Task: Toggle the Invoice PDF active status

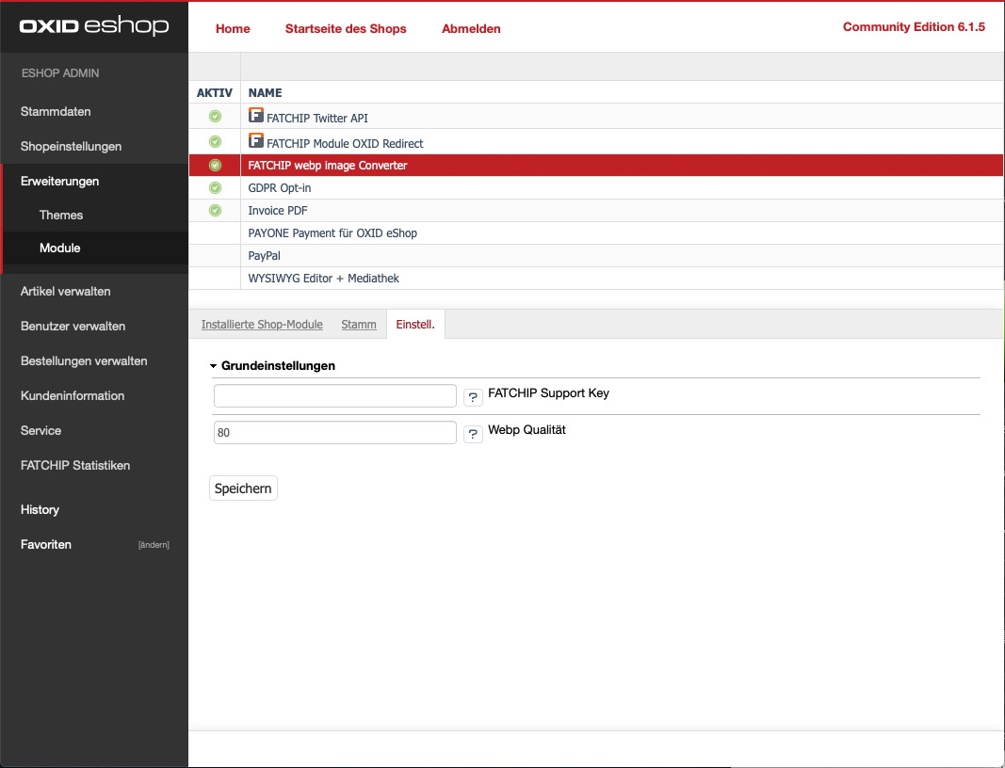Action: coord(215,210)
